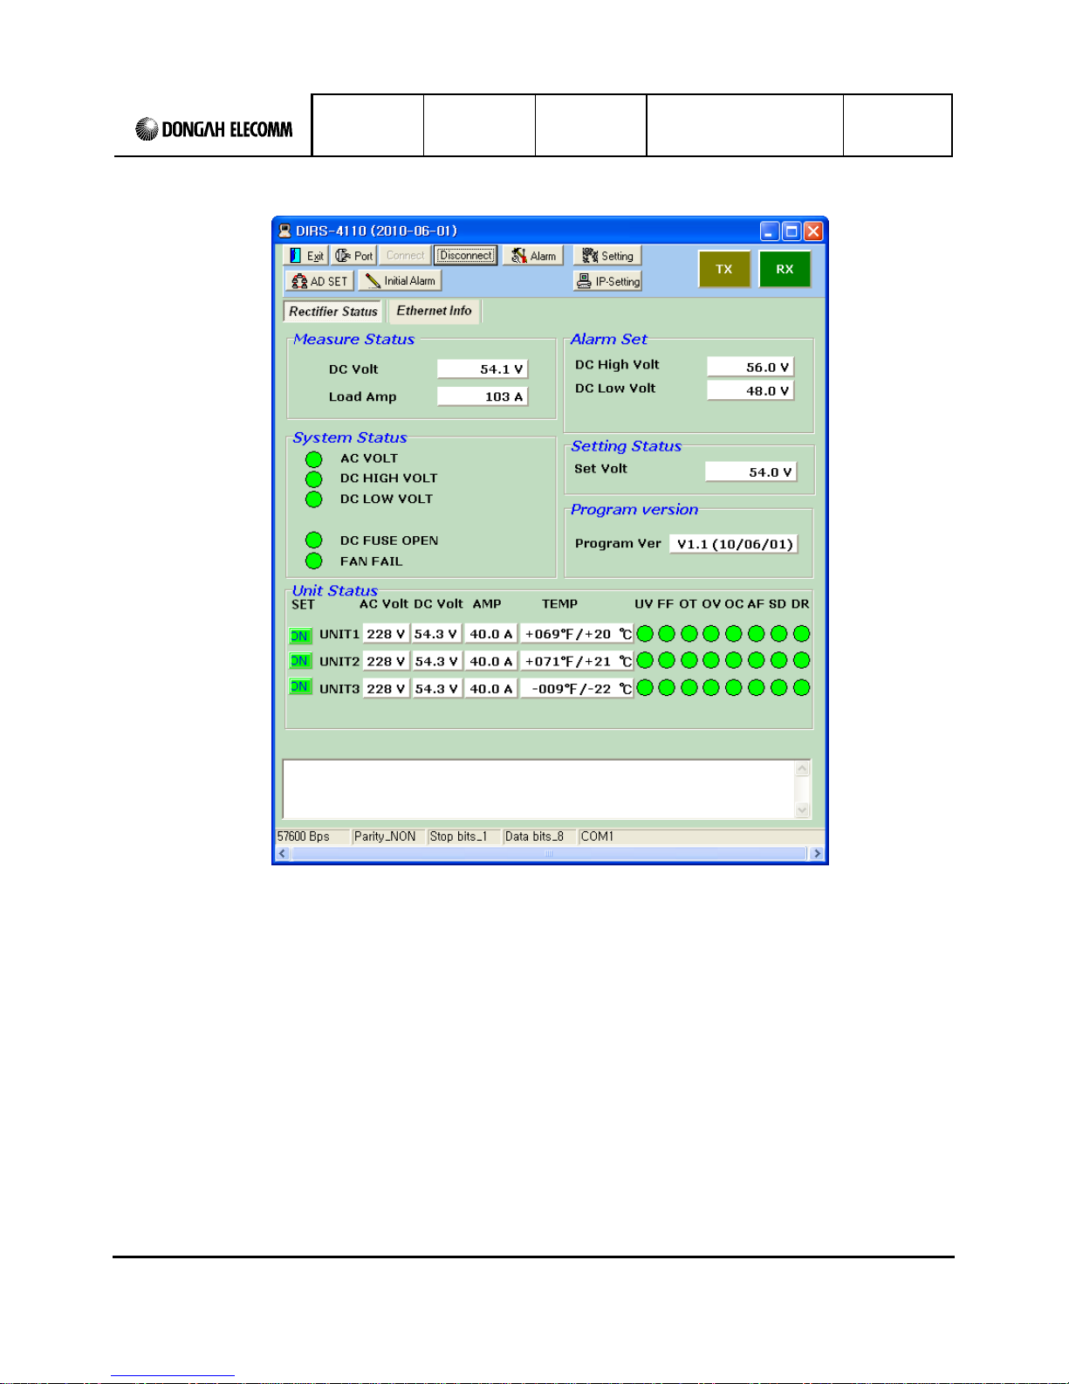
Task: Click UNIT2 SD alarm LED
Action: tap(778, 661)
